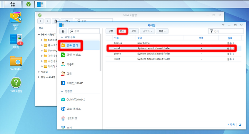
Task: Go to Control Panel home icon
Action: (63, 31)
